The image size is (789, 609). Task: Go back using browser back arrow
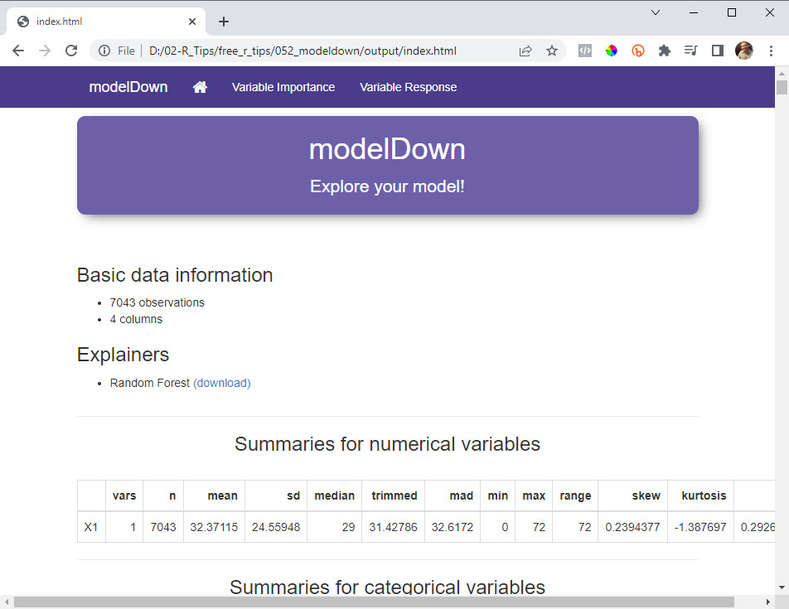click(x=18, y=51)
